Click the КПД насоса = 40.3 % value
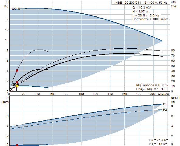 pyautogui.click(x=152, y=85)
